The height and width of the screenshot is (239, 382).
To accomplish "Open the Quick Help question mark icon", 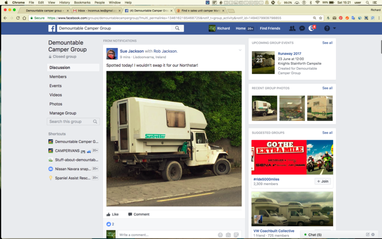I will [x=327, y=28].
